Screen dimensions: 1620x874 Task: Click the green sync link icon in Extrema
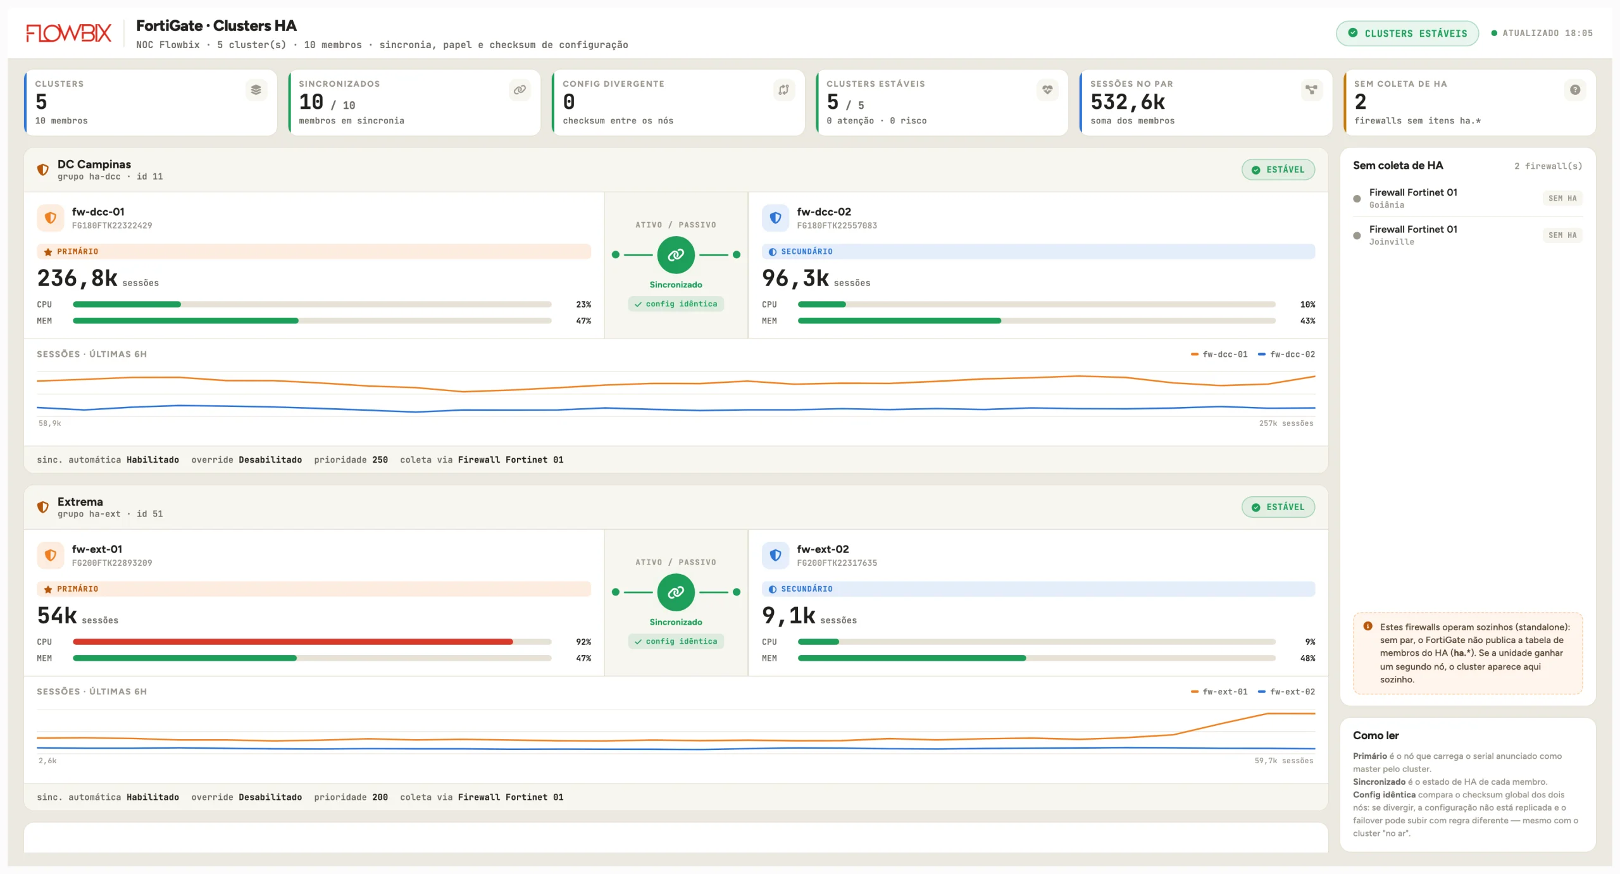pyautogui.click(x=676, y=592)
